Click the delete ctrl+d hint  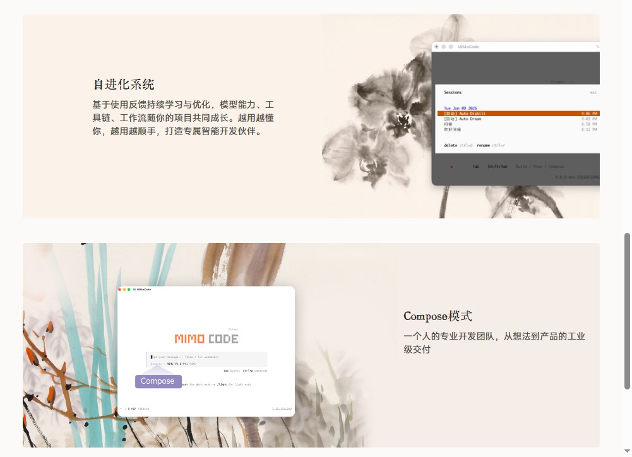tap(458, 145)
